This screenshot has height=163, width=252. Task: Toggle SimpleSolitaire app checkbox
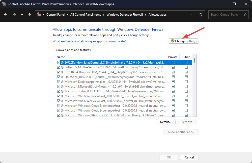tap(59, 62)
